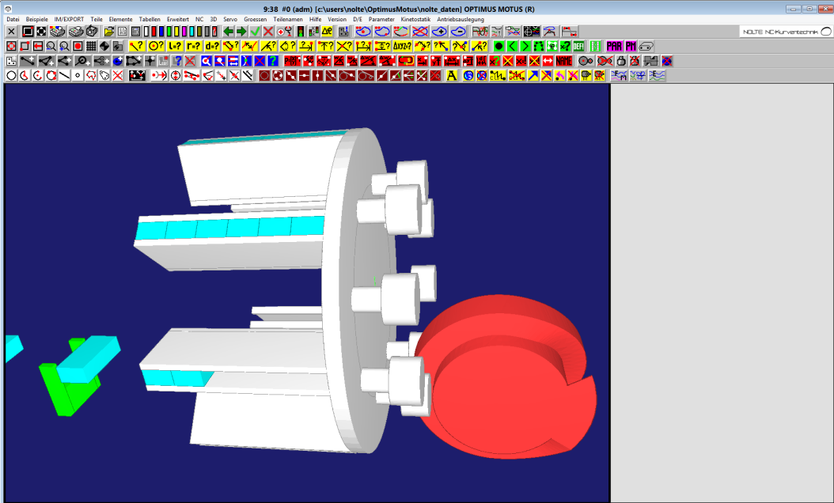
Task: Click the PM toolbar icon
Action: pyautogui.click(x=631, y=47)
